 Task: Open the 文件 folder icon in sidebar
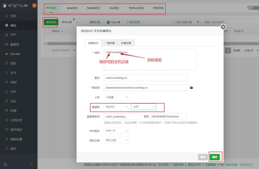(x=7, y=92)
